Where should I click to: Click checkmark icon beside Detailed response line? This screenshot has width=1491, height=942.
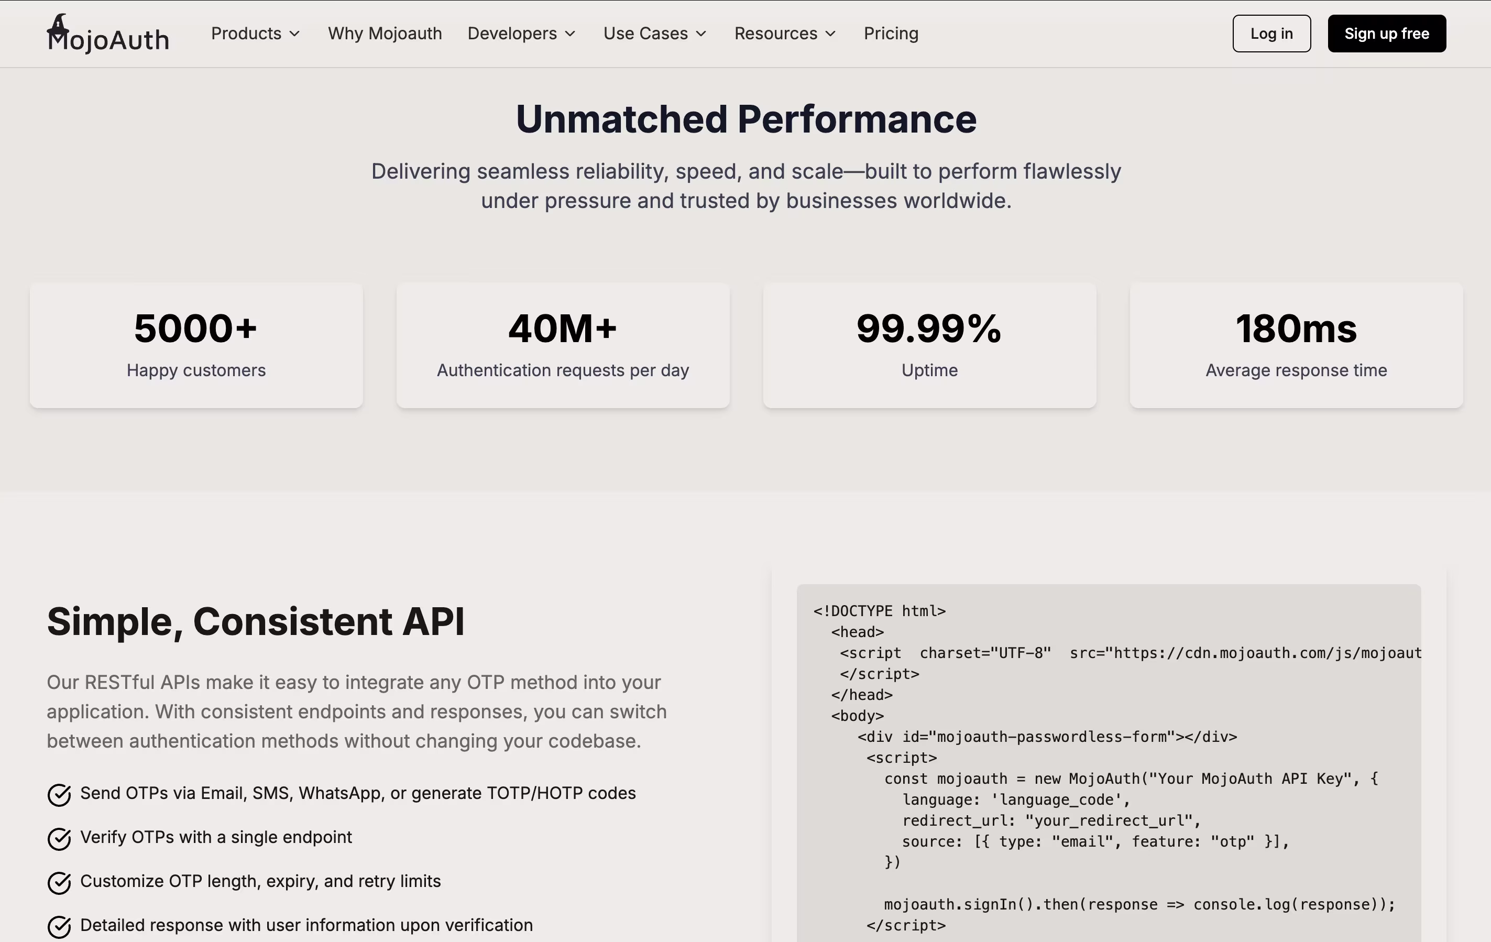click(59, 926)
